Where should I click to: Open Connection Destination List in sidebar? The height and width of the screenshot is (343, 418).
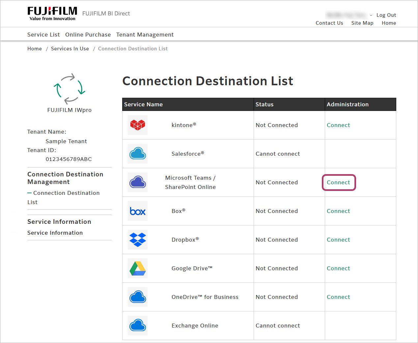(x=64, y=198)
